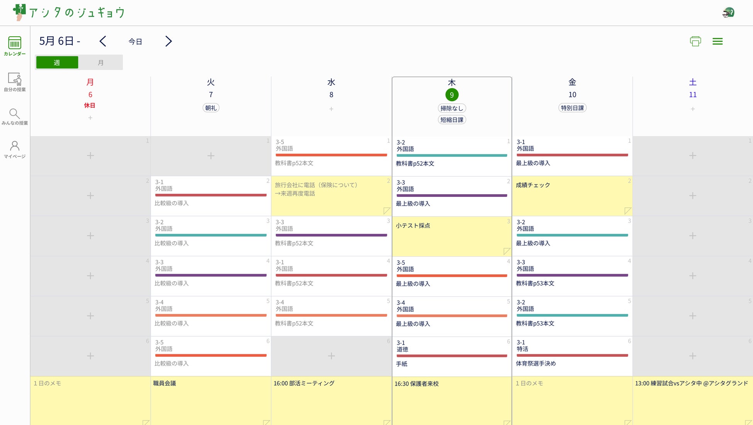The height and width of the screenshot is (425, 753).
Task: Go to previous week with left chevron
Action: pos(103,41)
